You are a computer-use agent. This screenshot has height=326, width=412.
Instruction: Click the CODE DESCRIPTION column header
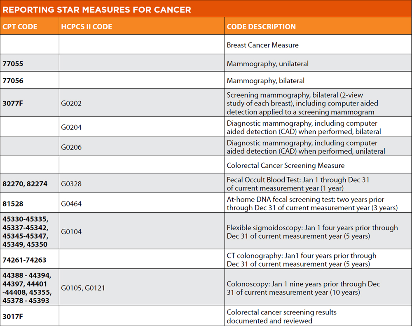(x=261, y=27)
